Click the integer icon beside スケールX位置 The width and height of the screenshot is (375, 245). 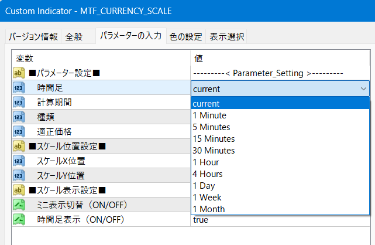(19, 161)
